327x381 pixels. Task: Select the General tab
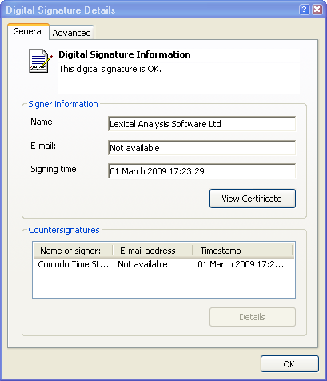coord(28,31)
